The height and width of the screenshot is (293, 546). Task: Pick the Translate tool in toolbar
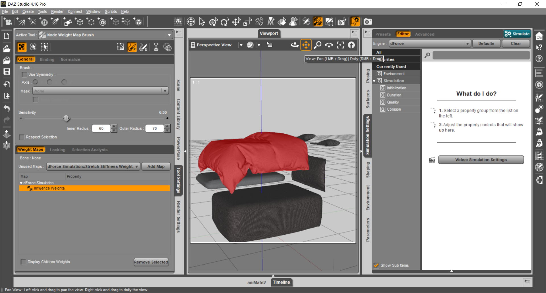(236, 22)
